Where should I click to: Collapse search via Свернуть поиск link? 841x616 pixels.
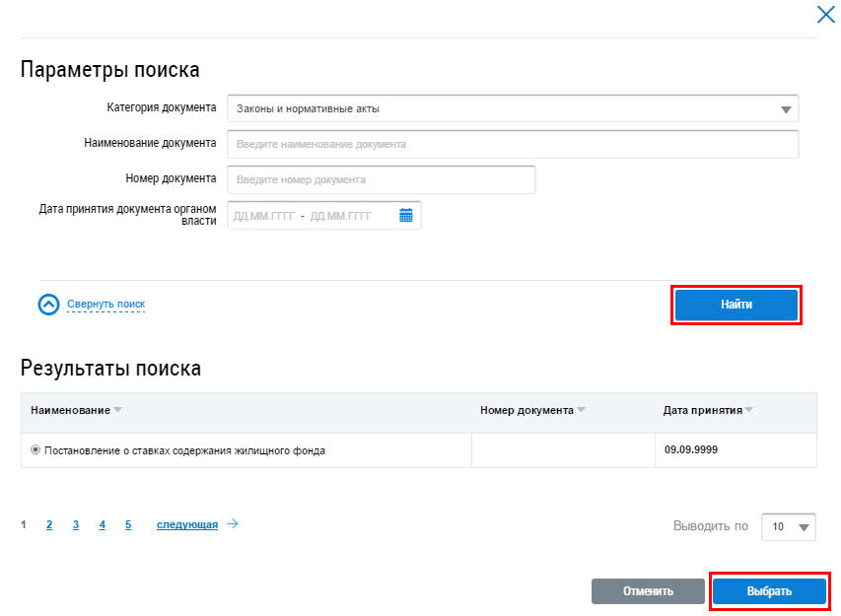click(105, 305)
